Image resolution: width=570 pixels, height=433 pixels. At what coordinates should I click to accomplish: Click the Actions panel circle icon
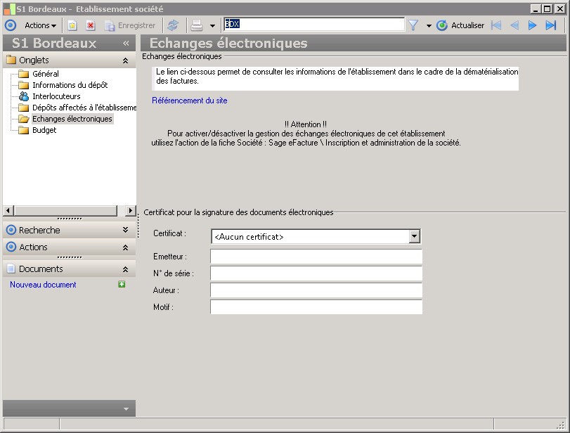(x=11, y=247)
